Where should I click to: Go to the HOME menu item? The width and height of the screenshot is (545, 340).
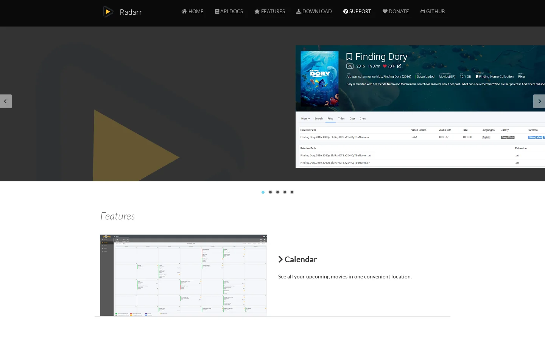coord(192,11)
